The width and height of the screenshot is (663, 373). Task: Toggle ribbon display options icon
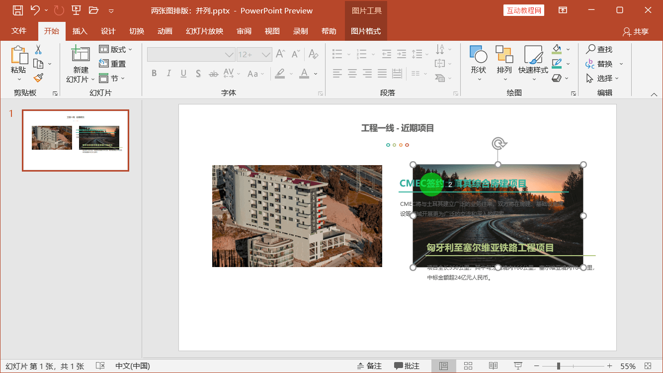pyautogui.click(x=563, y=10)
